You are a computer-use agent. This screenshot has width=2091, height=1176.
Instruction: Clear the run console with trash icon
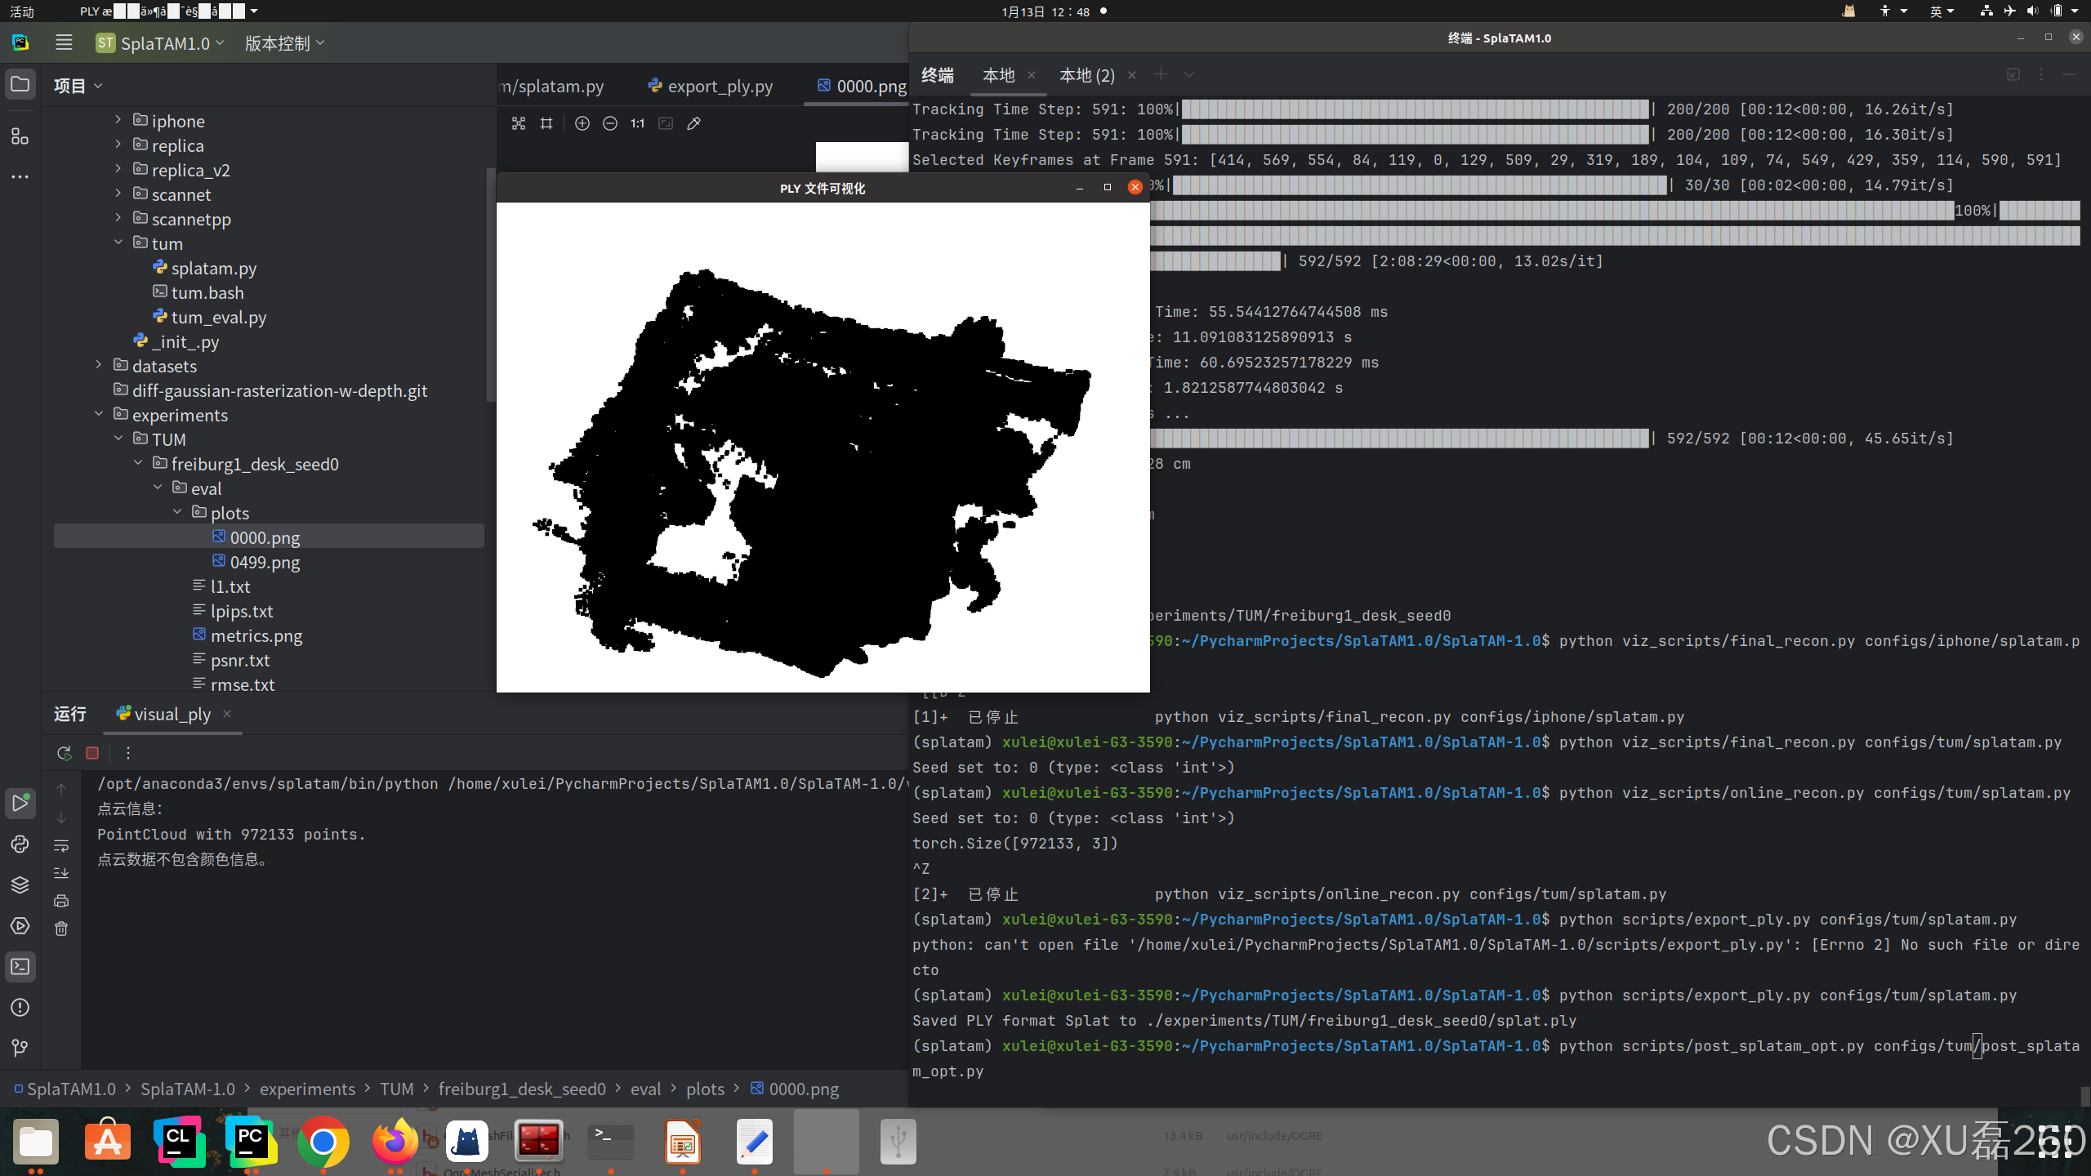[x=61, y=928]
